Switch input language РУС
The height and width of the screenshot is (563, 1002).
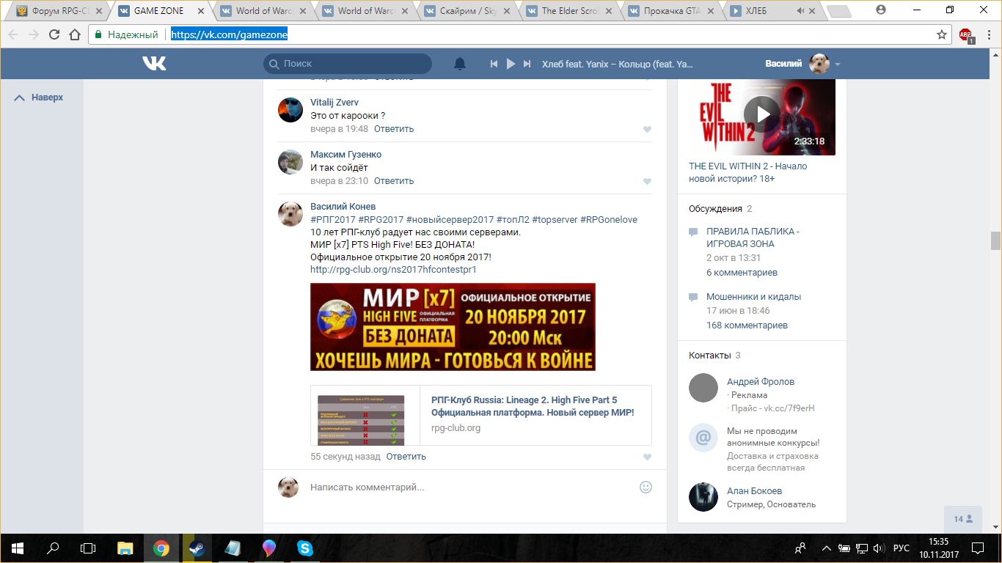pos(902,548)
